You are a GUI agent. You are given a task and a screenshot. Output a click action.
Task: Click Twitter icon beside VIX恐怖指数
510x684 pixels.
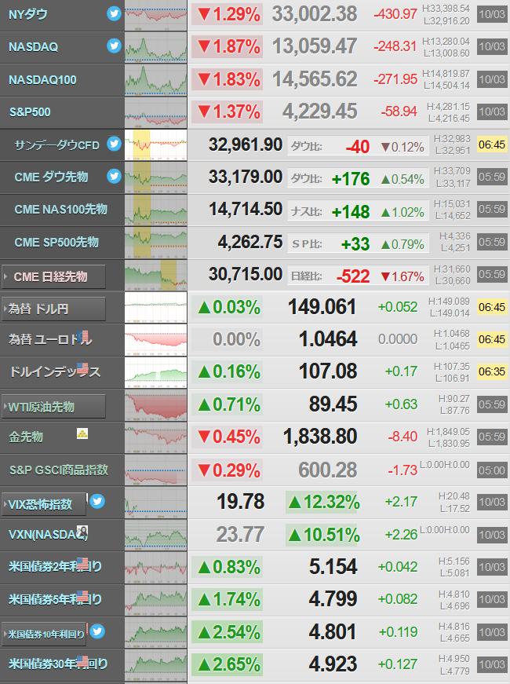point(97,501)
